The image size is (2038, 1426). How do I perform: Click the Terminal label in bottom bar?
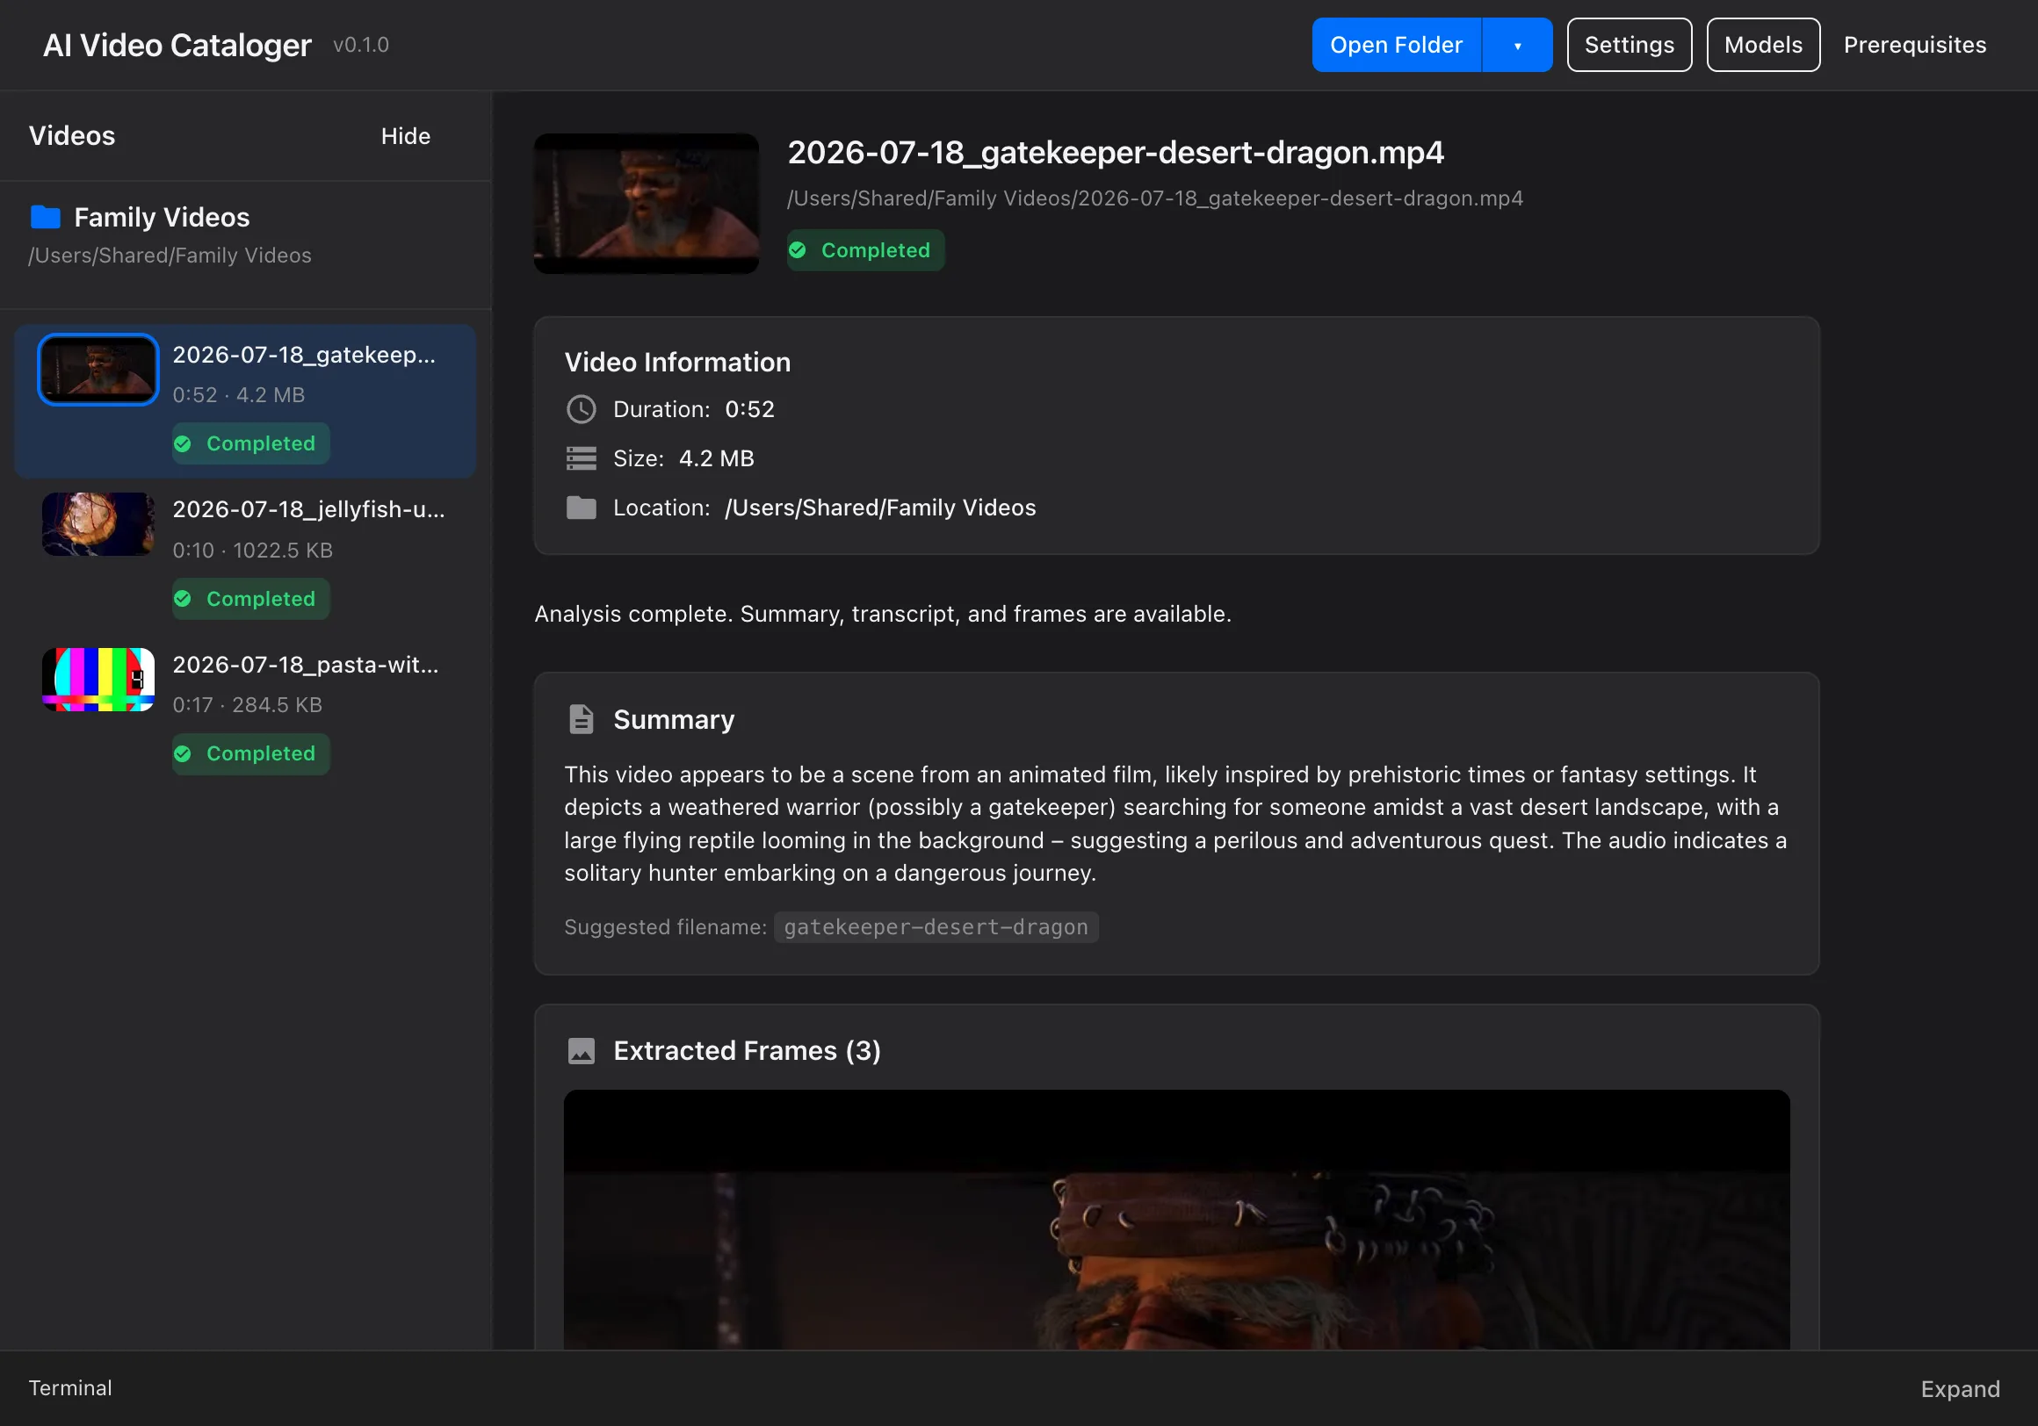click(70, 1387)
